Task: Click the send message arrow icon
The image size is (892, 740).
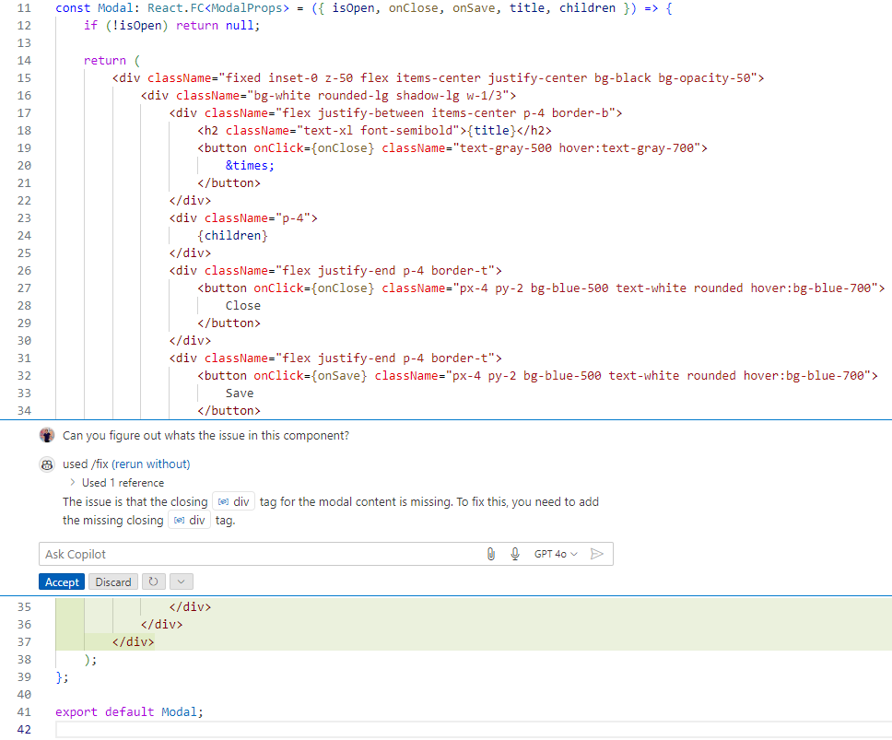Action: point(597,554)
